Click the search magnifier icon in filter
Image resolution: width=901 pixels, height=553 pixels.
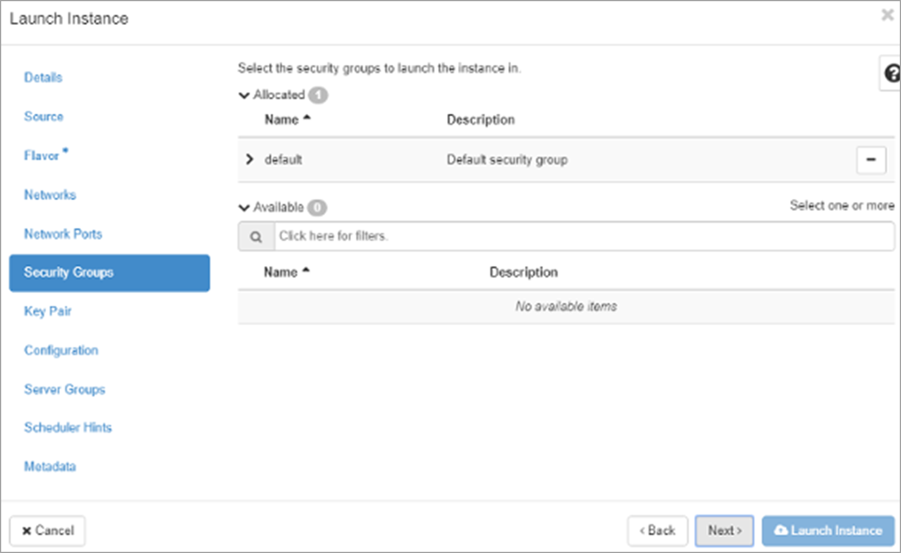tap(256, 237)
